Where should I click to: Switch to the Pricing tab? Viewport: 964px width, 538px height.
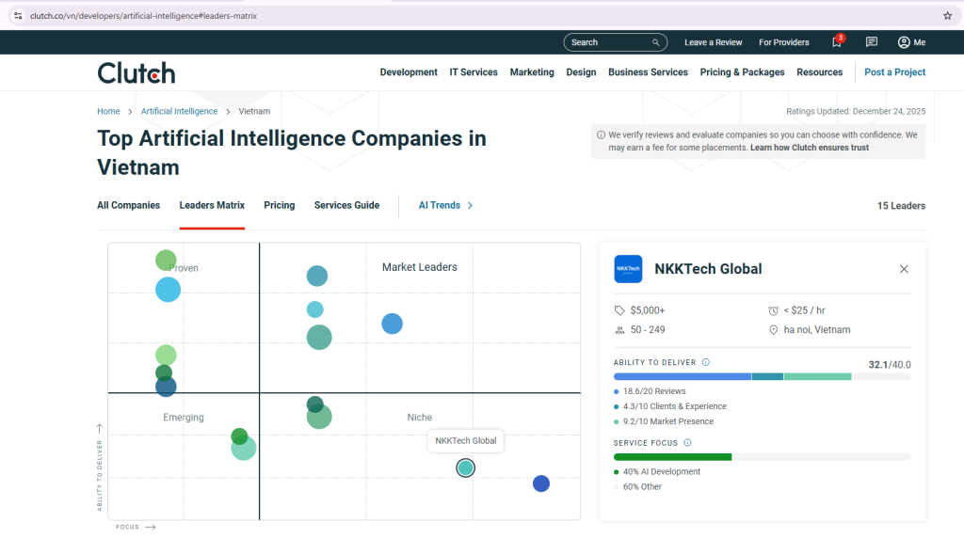pyautogui.click(x=279, y=205)
